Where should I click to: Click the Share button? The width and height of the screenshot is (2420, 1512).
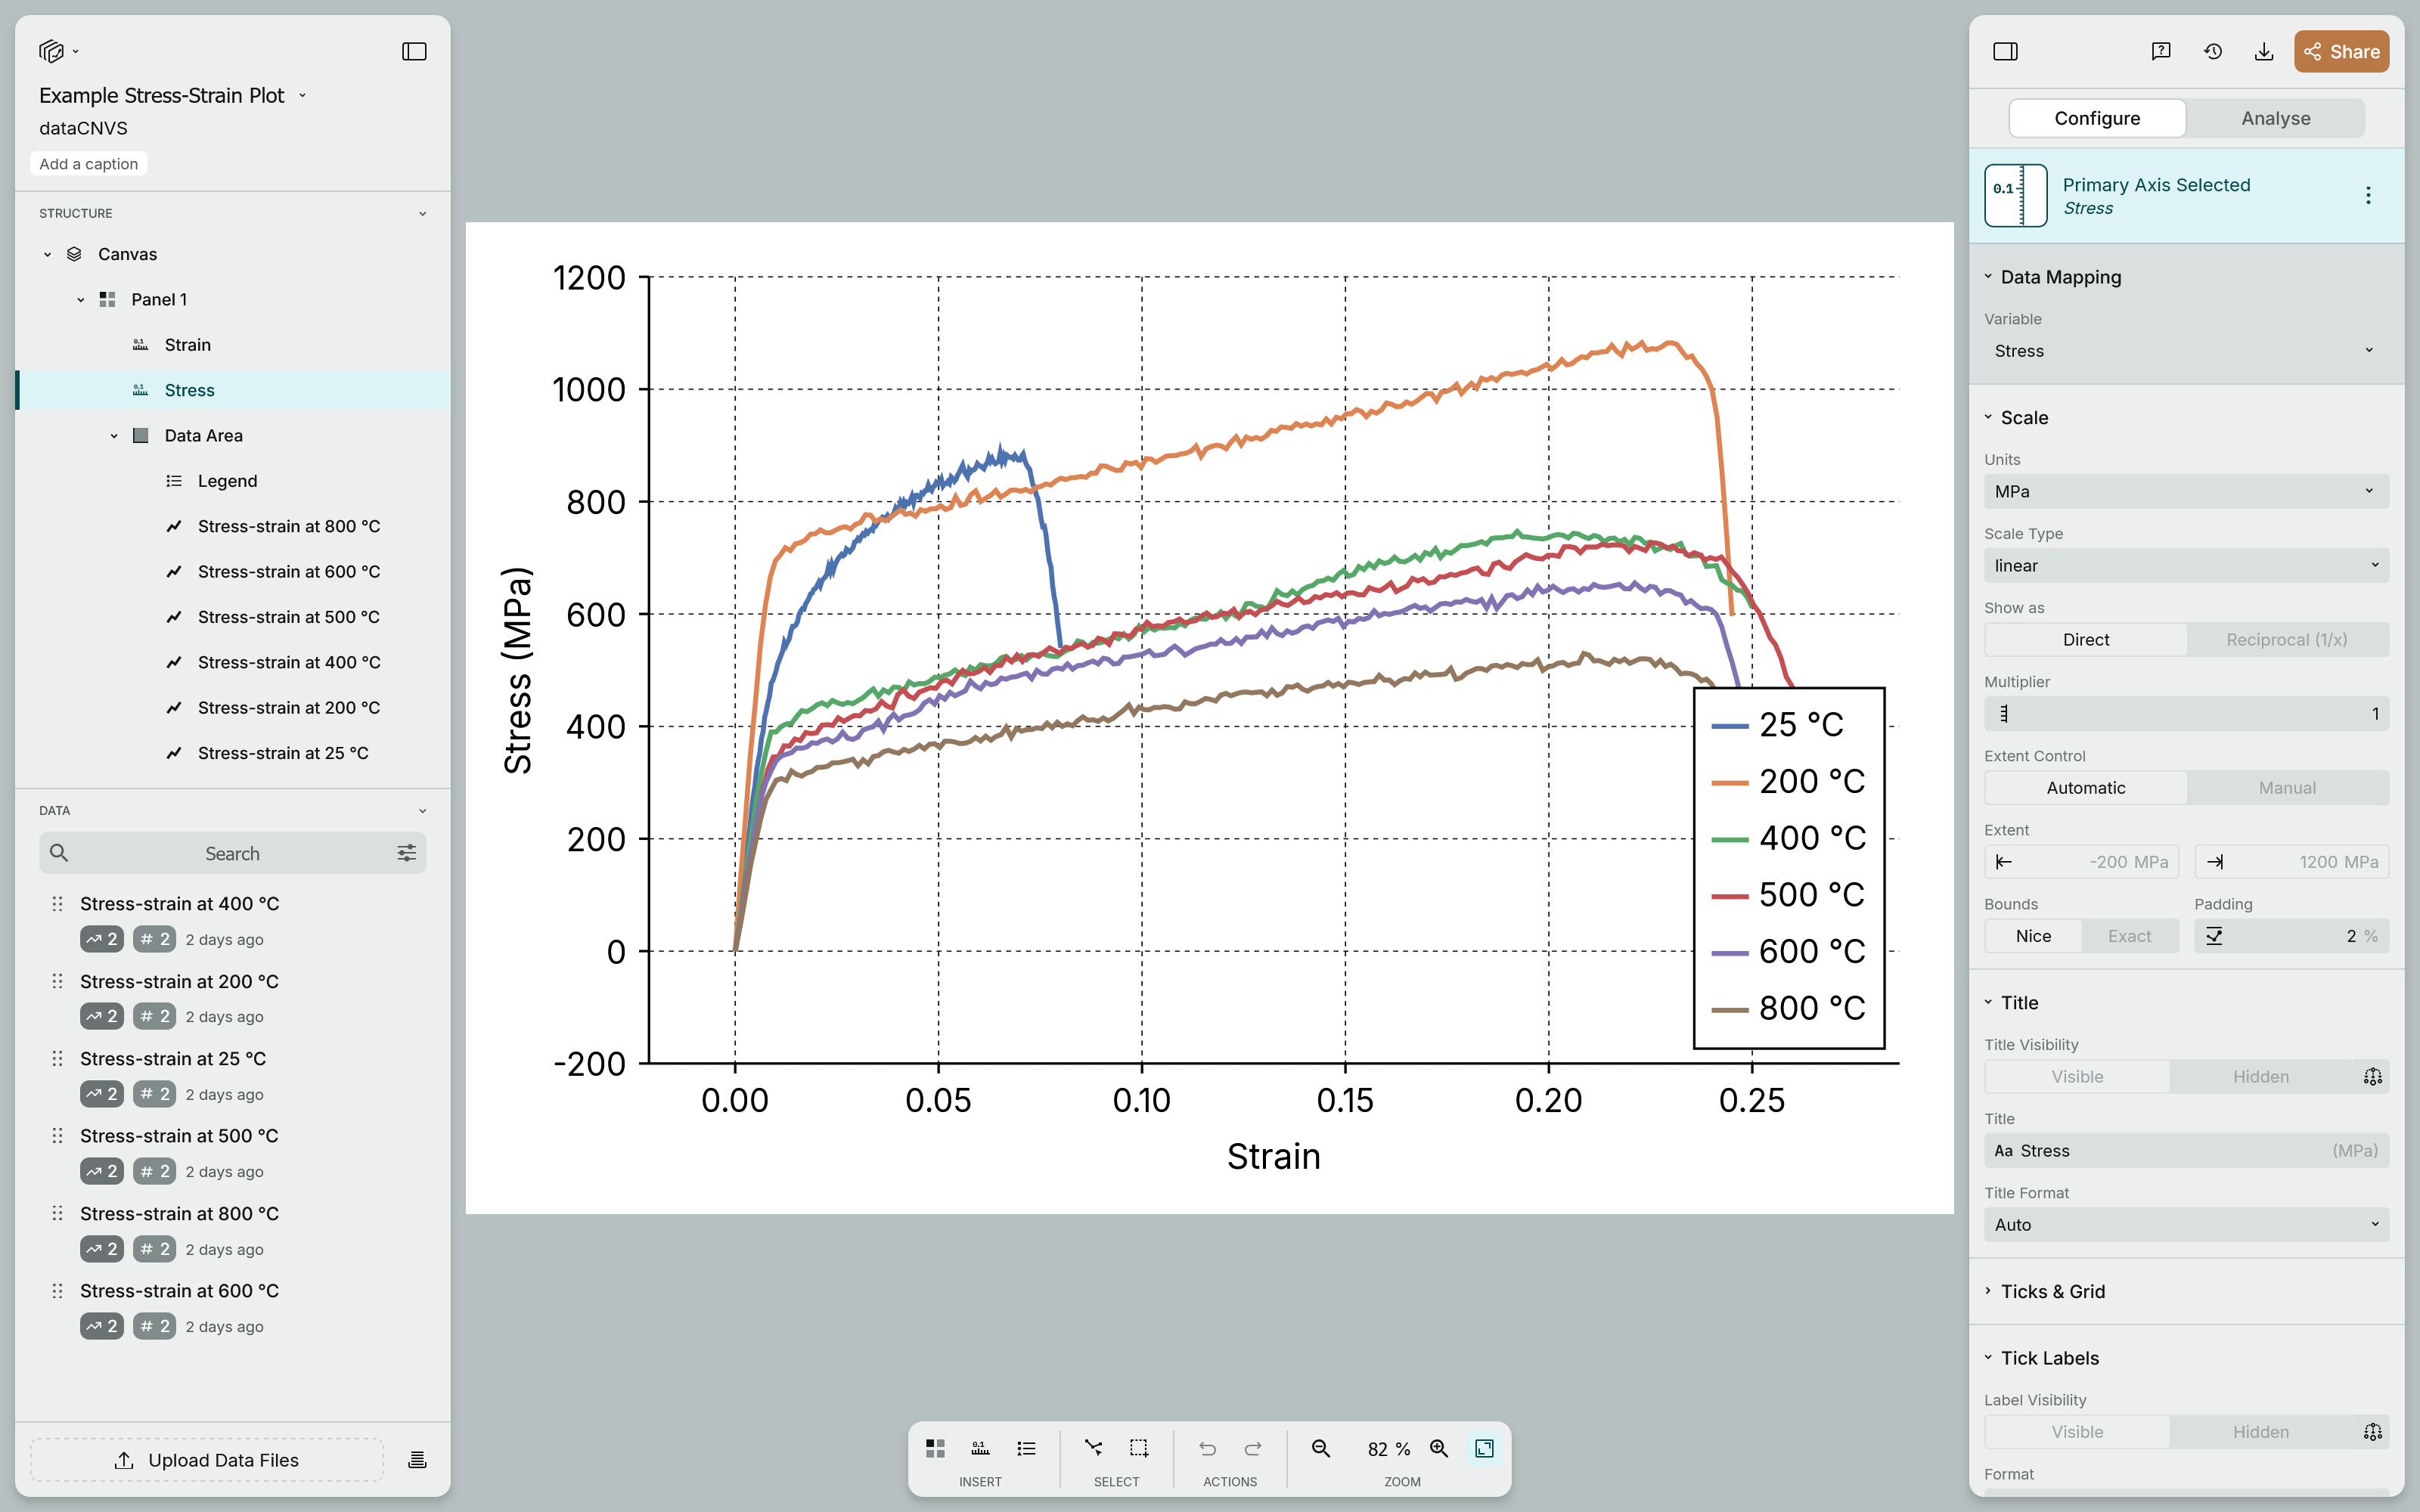tap(2341, 51)
